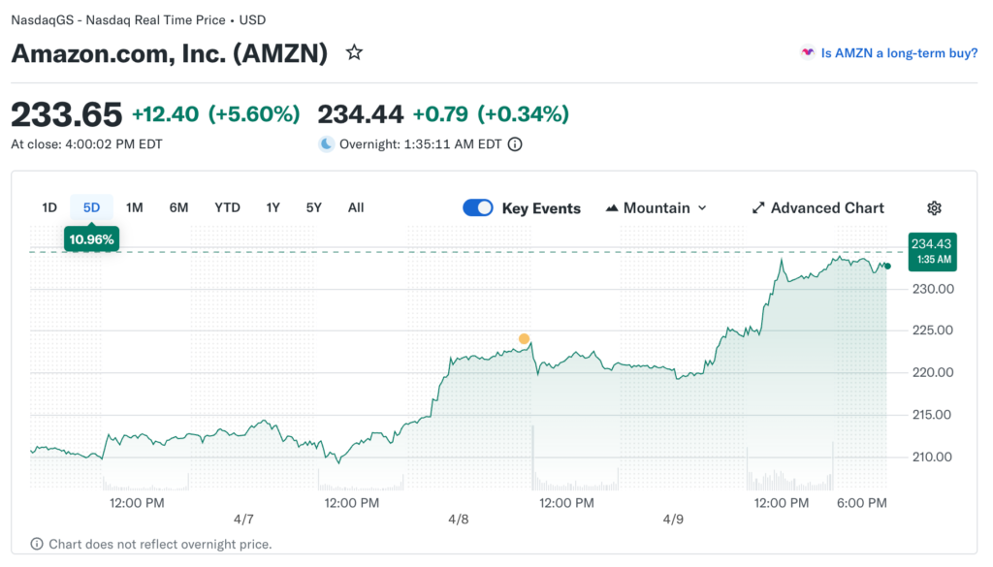Click the overnight moon icon

[327, 144]
